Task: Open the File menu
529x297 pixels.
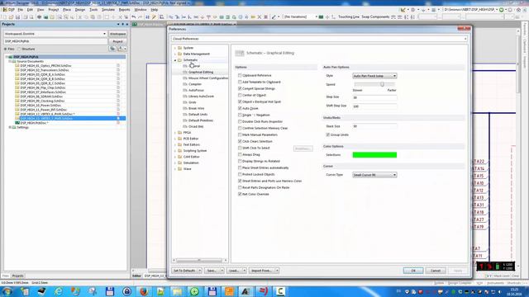Action: [x=21, y=10]
